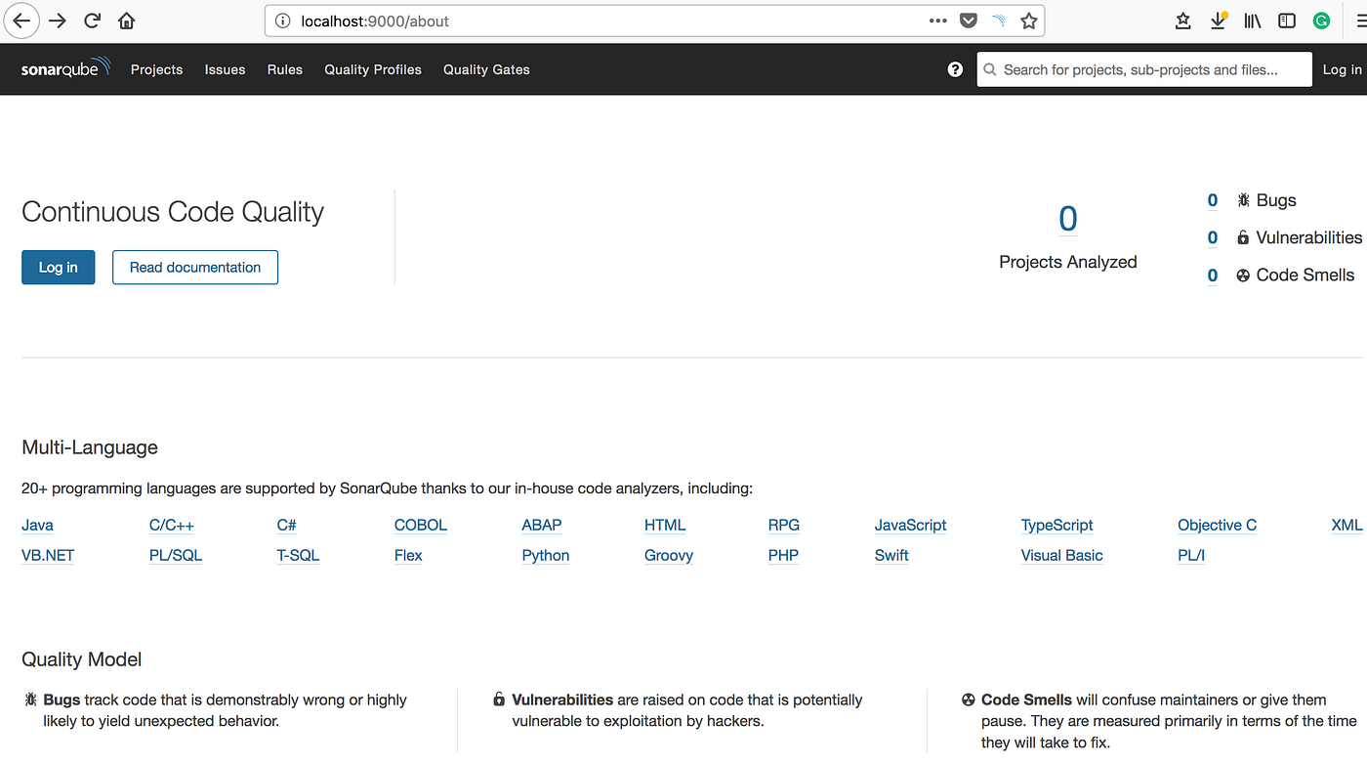Reload the page with refresh icon
The width and height of the screenshot is (1367, 763).
point(93,21)
